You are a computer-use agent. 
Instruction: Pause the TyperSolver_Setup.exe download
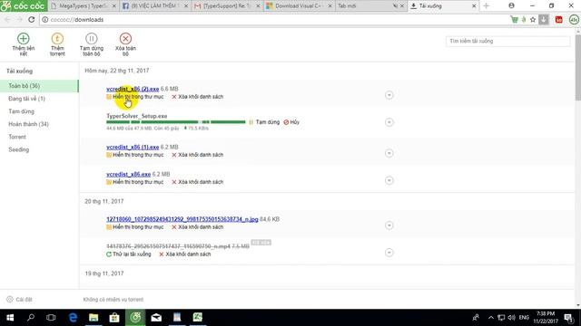pyautogui.click(x=264, y=122)
